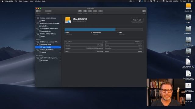The width and height of the screenshot is (195, 109).
Task: Select Sounds Library volume in sidebar
Action: (48, 31)
